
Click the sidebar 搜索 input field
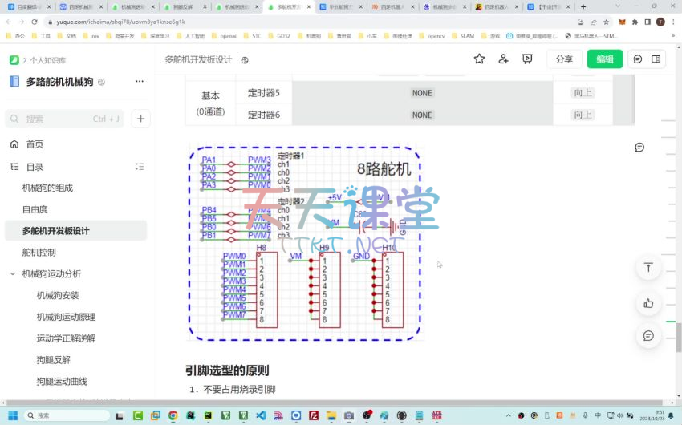point(64,119)
